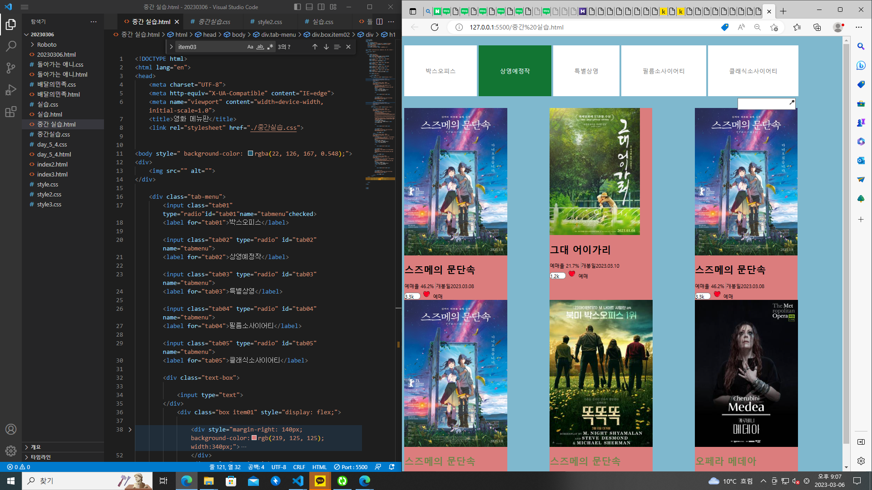Toggle Match Case in find widget
The image size is (872, 490).
[x=250, y=47]
